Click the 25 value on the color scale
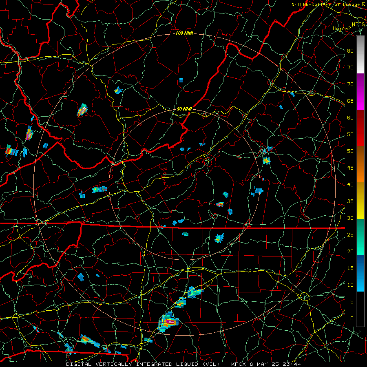This screenshot has height=367, width=367. click(350, 235)
